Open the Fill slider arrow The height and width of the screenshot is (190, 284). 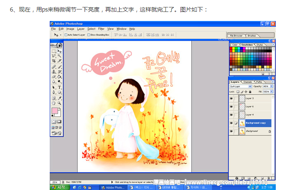point(272,92)
